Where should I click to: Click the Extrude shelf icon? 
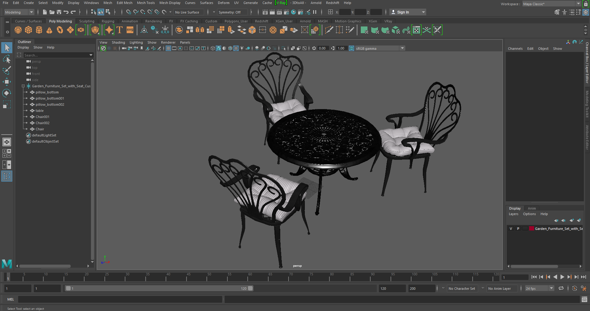231,30
